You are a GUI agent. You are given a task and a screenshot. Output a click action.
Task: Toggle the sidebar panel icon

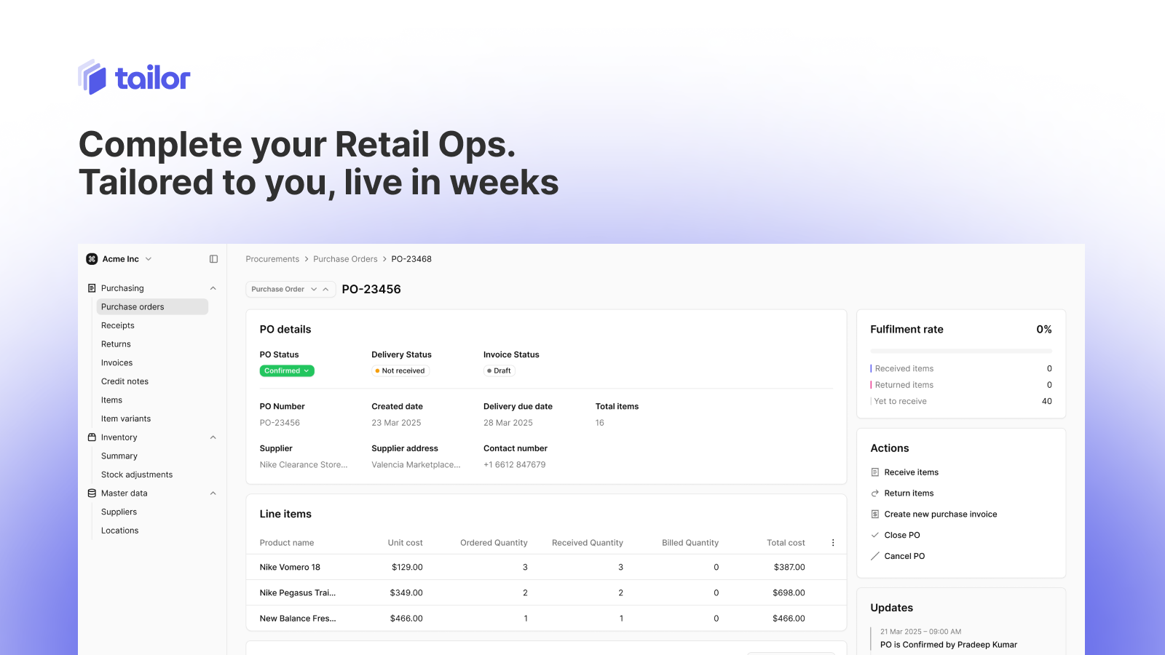click(213, 259)
